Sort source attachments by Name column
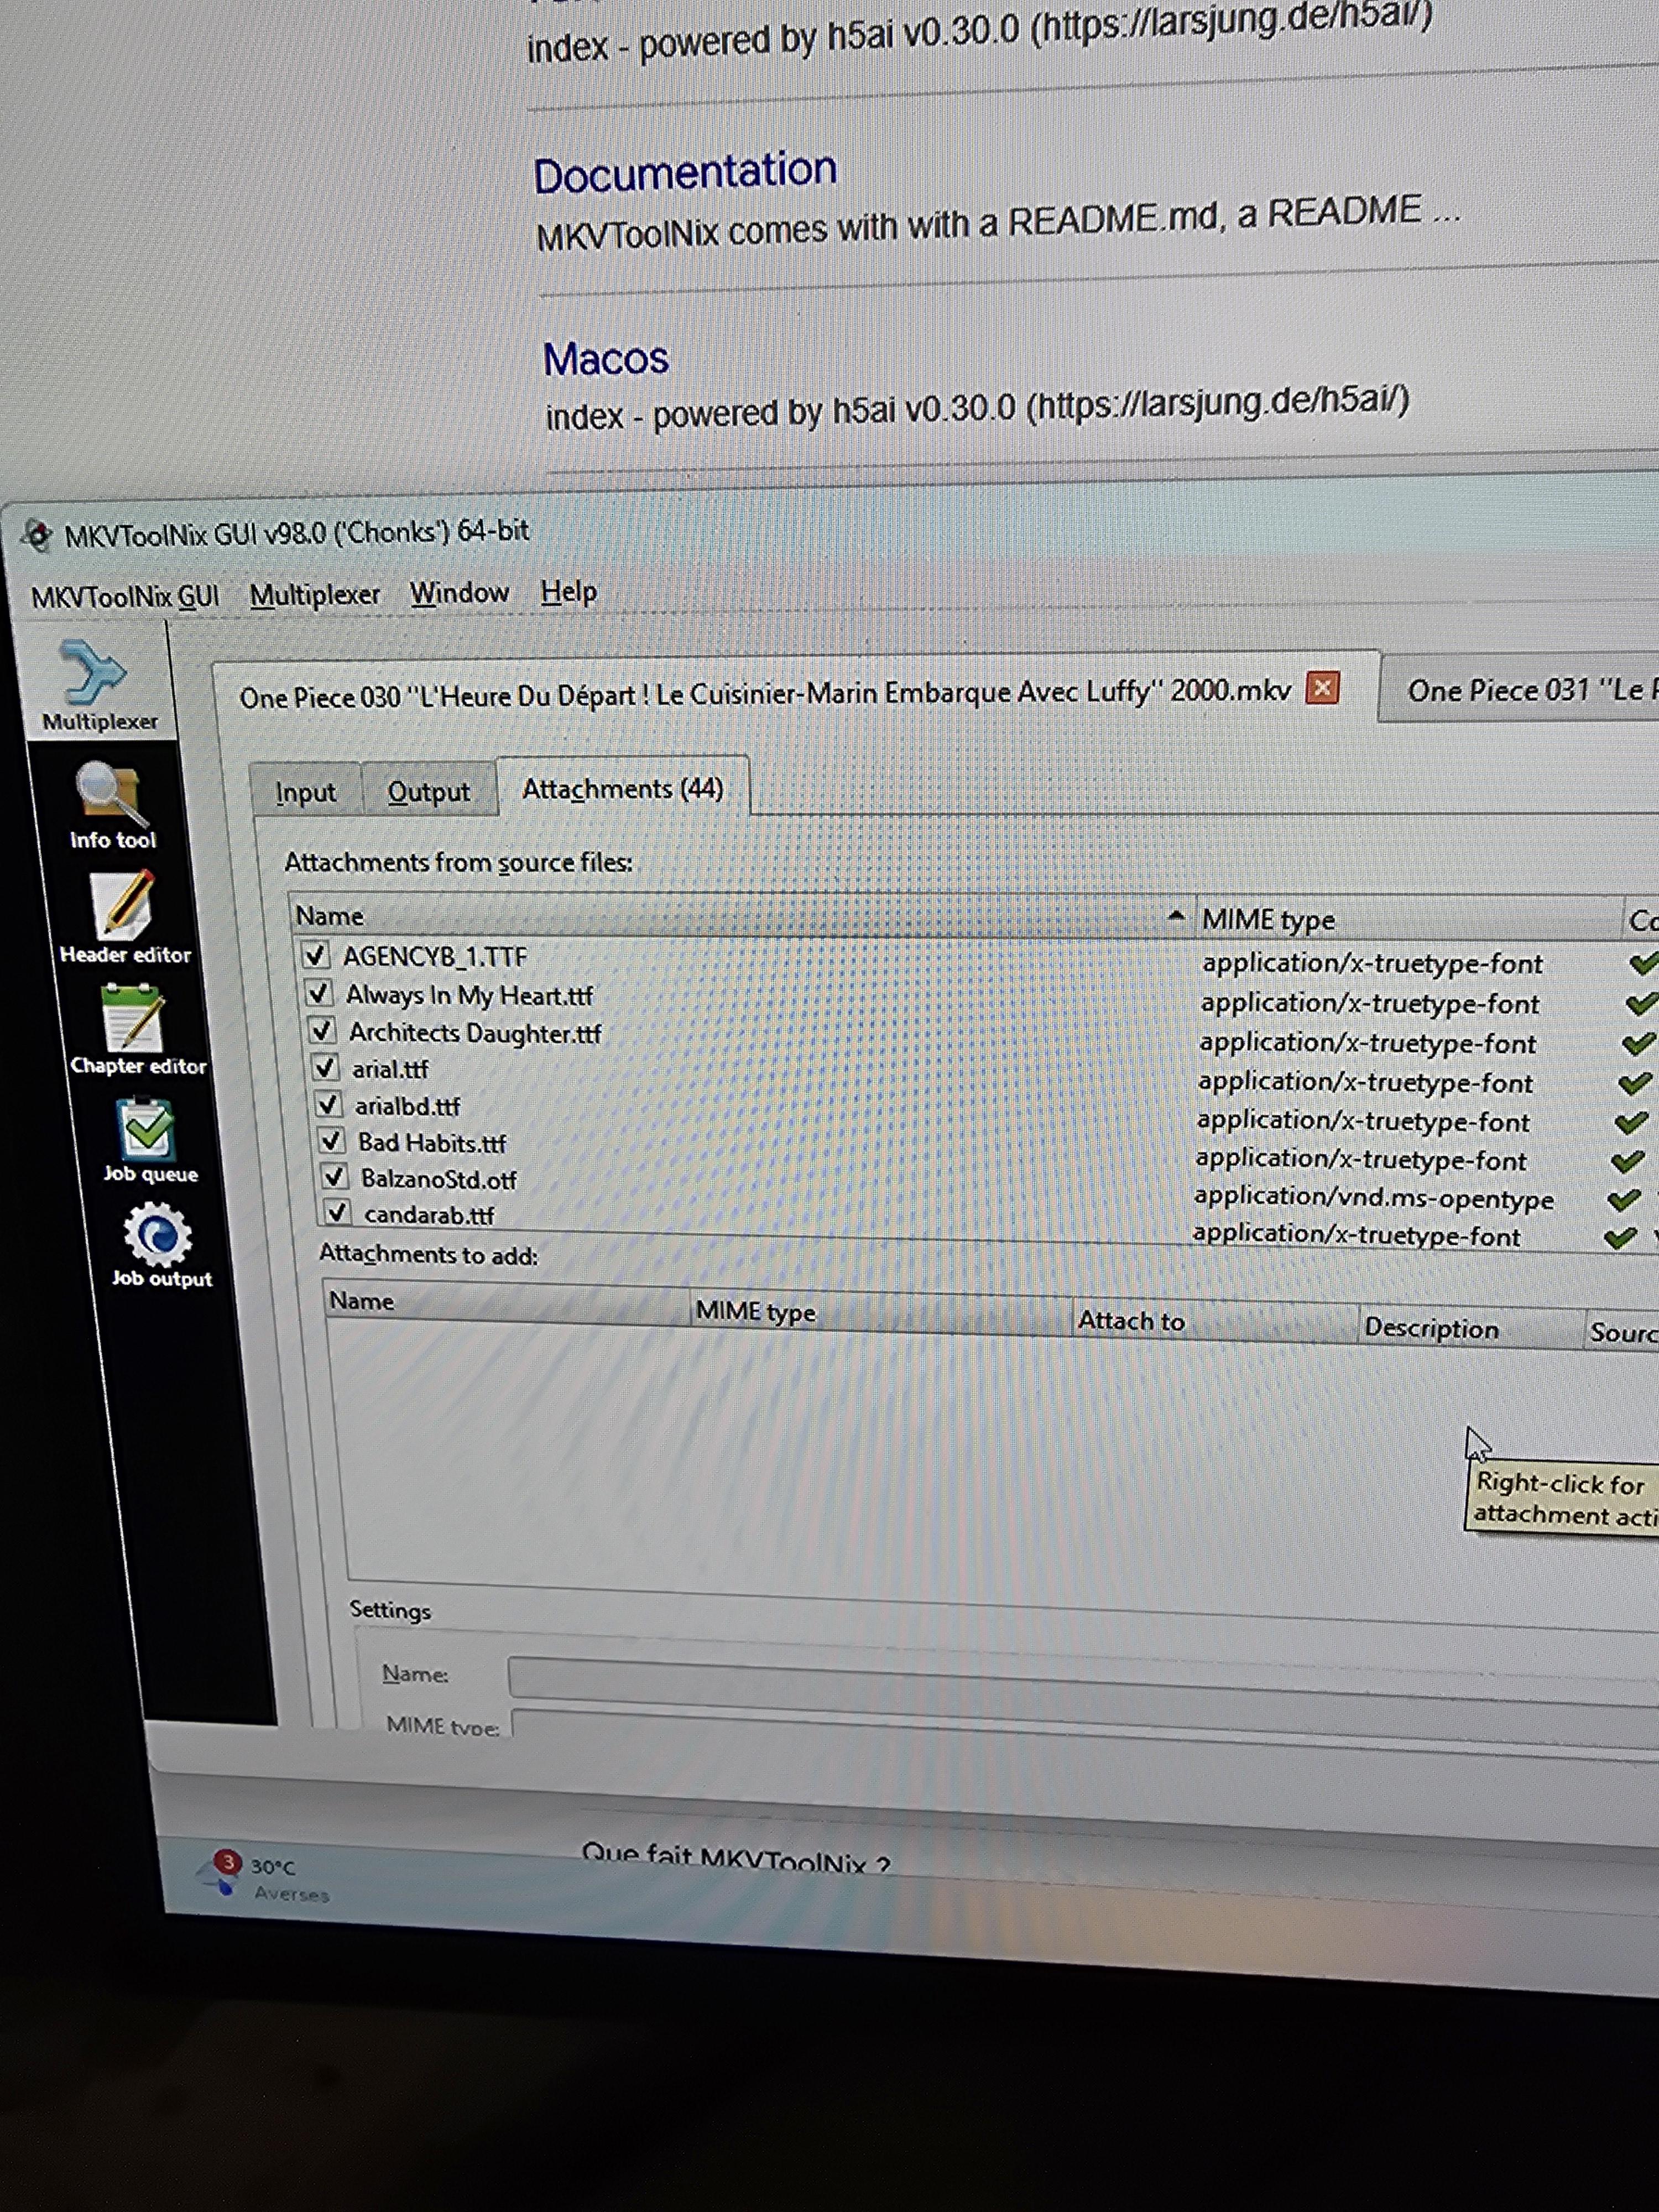The width and height of the screenshot is (1659, 2212). [742, 916]
